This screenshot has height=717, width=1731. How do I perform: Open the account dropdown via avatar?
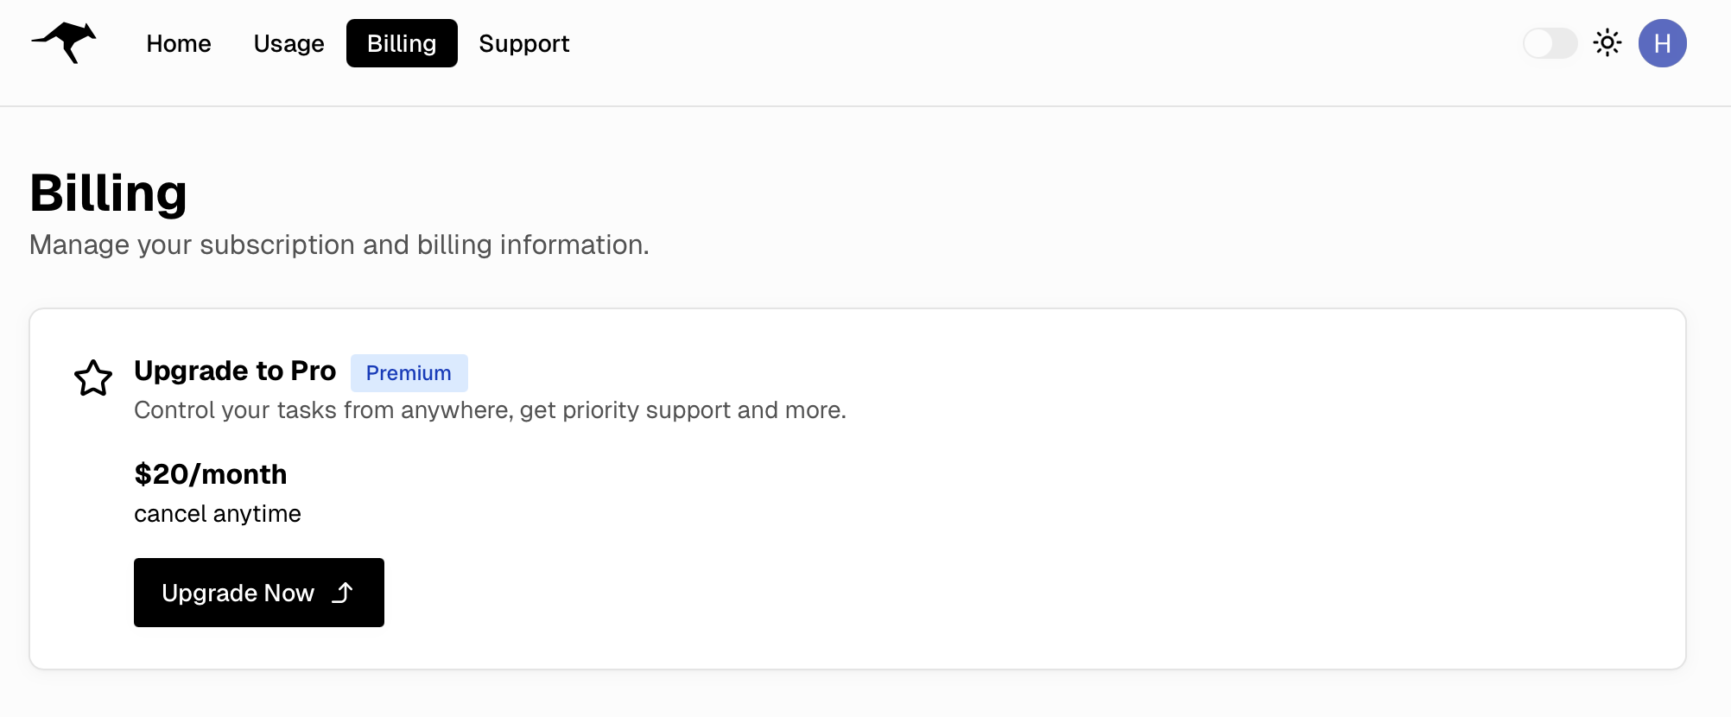click(1662, 43)
